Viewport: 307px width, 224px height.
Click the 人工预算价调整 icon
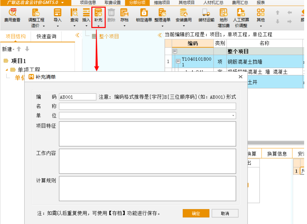point(241,13)
